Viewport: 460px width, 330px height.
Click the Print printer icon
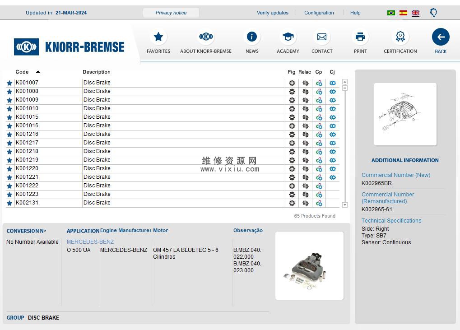pos(360,37)
